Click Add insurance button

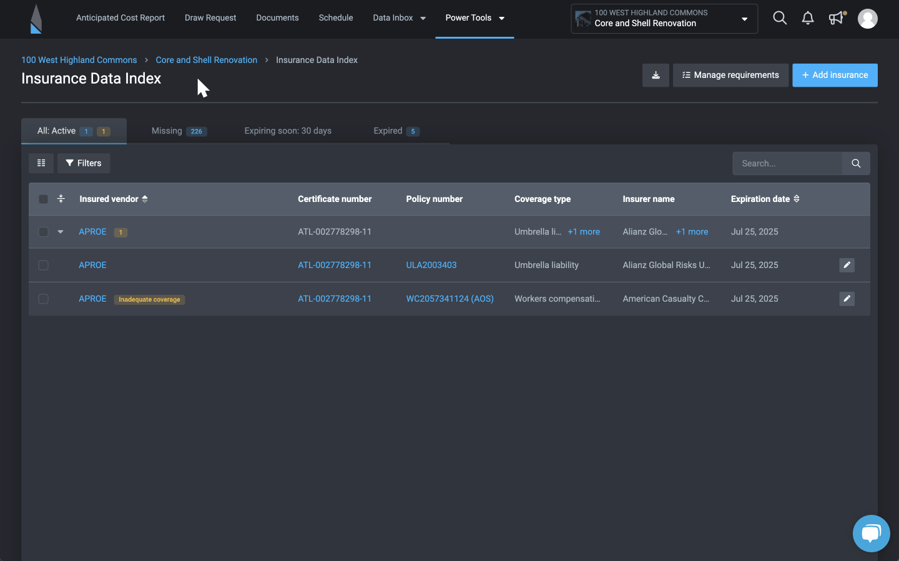click(835, 75)
